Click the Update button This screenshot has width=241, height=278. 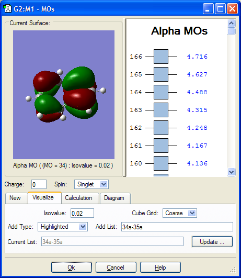(212, 242)
